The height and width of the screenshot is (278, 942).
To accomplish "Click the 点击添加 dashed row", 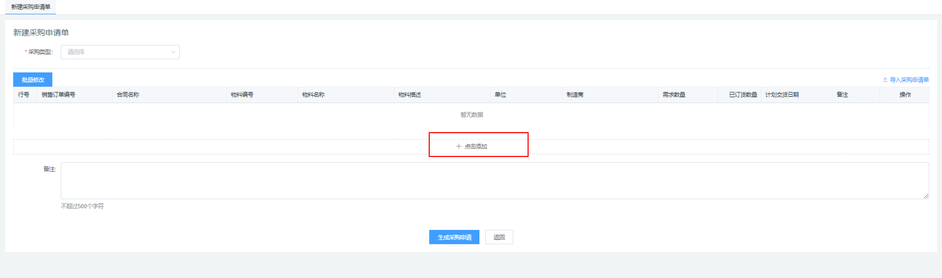I will [x=471, y=146].
